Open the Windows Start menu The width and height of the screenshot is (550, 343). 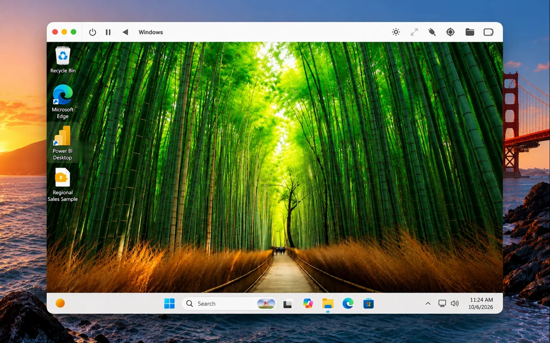[169, 304]
